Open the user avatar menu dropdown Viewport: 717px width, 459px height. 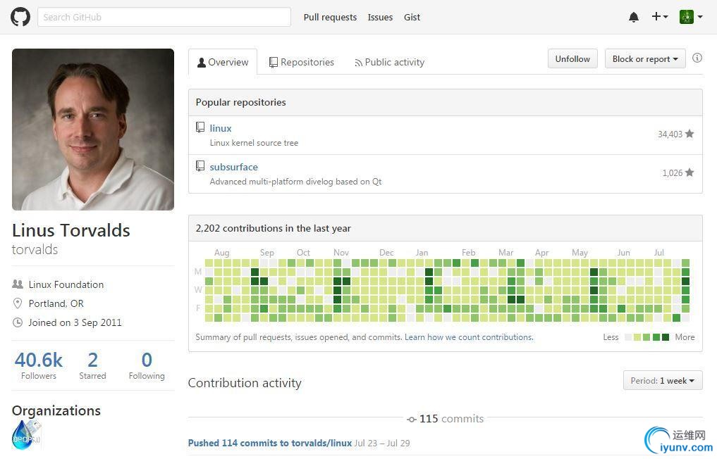pos(690,17)
